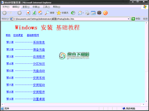Open the 工具(T) menu
This screenshot has width=149, height=111.
(46, 7)
